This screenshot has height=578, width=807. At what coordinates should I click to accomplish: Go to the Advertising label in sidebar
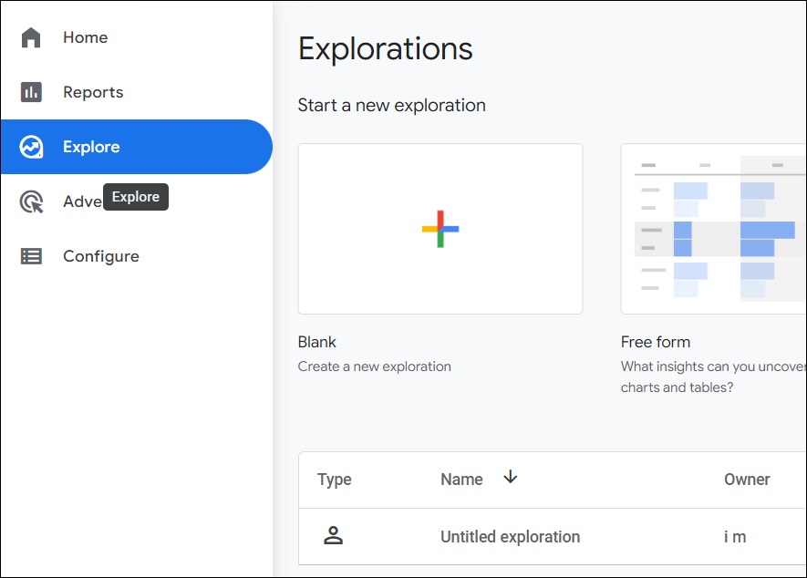83,201
